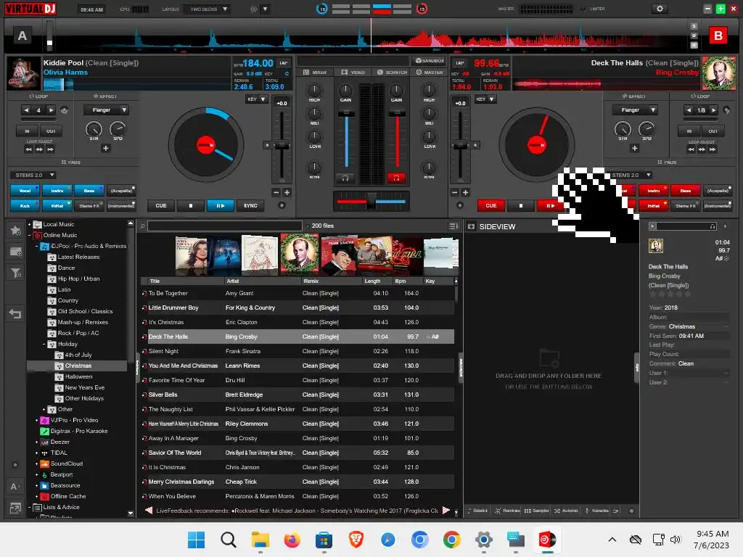The image size is (743, 557).
Task: Click deck A CUE button
Action: [161, 205]
